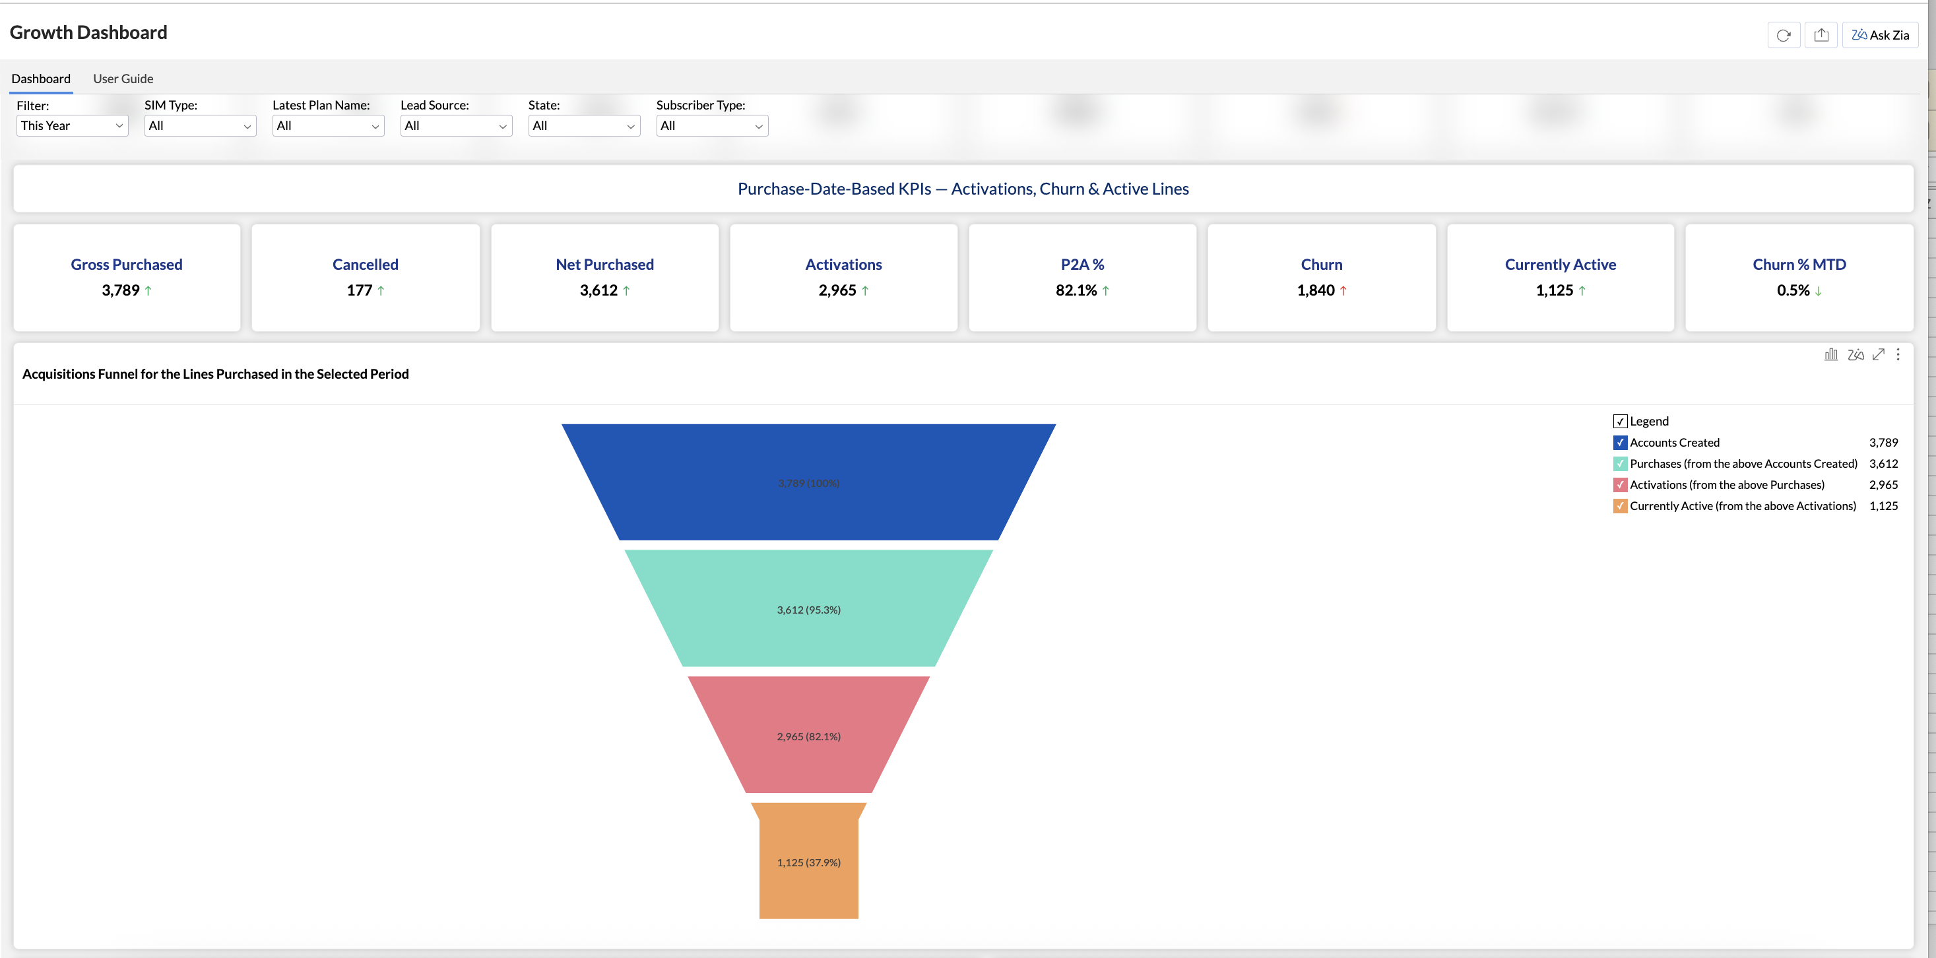Image resolution: width=1936 pixels, height=958 pixels.
Task: Open the Filter This Year dropdown
Action: click(x=72, y=125)
